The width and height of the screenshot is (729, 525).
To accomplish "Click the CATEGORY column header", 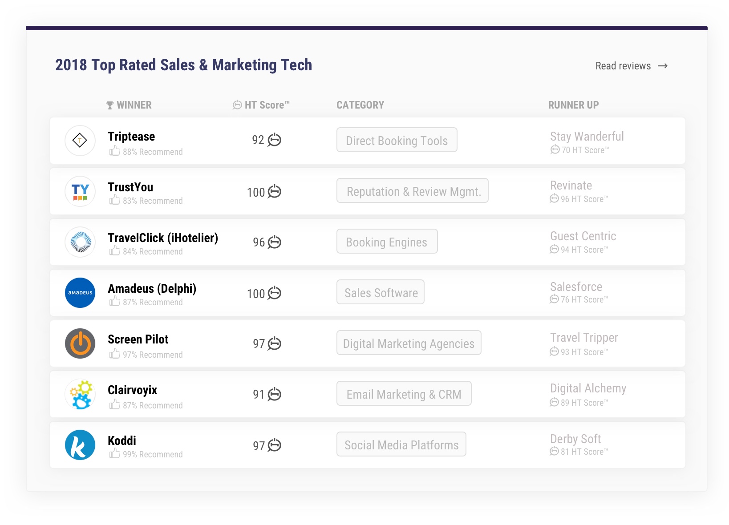I will pos(360,105).
